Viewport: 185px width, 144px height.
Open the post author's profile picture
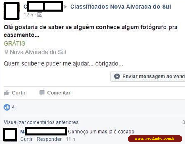coord(12,11)
